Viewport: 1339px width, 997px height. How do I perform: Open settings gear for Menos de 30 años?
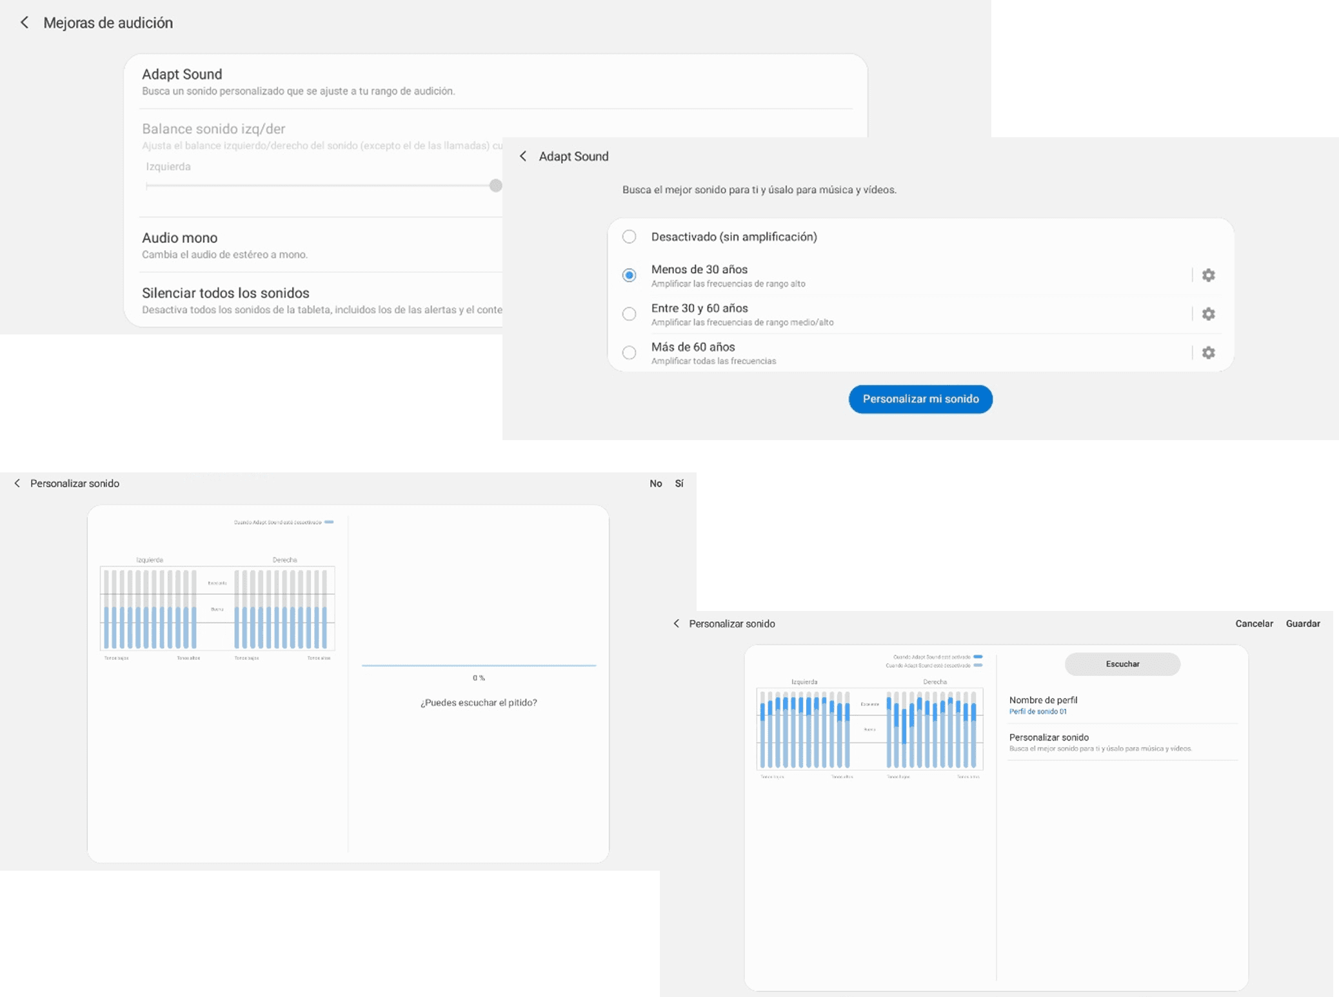coord(1208,275)
